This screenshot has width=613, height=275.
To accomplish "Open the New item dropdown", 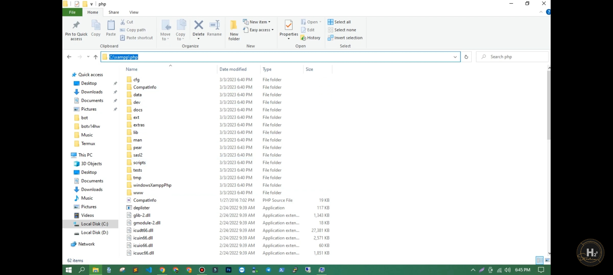I will coord(257,22).
